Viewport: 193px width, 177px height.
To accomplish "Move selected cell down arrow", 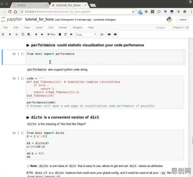I will point(42,34).
